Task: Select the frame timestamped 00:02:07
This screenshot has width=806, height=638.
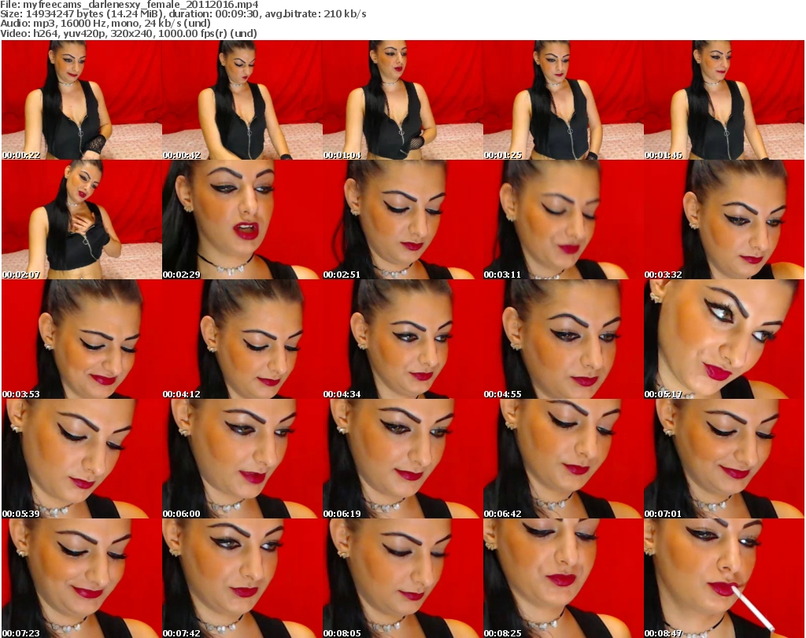Action: (82, 219)
